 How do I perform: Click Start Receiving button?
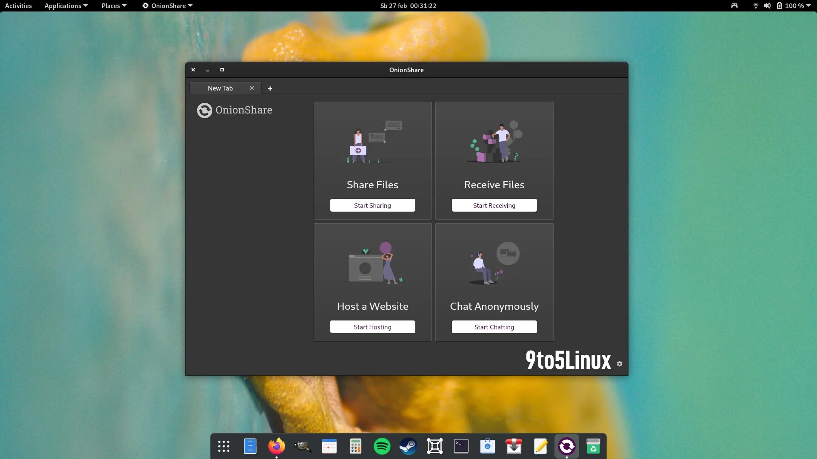pos(494,205)
